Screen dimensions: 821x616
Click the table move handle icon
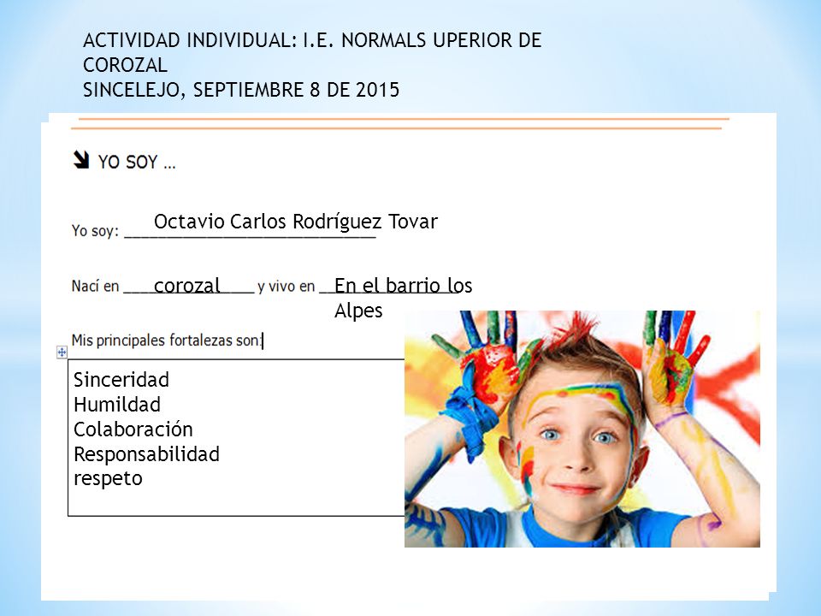coord(62,352)
